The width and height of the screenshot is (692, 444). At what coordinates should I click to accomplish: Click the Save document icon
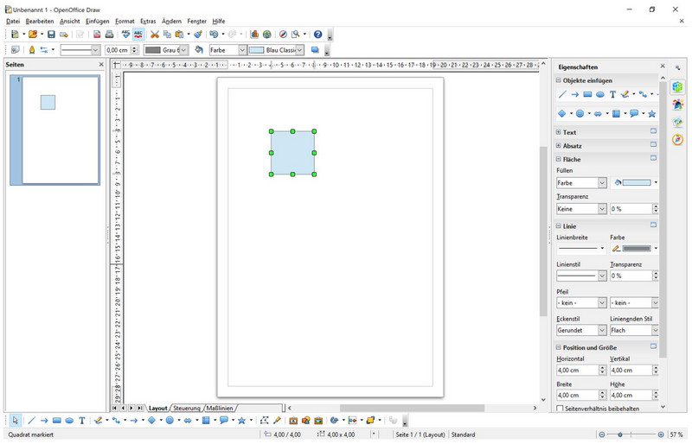(x=51, y=35)
